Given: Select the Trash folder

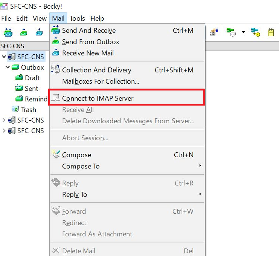Looking at the screenshot, I should [28, 110].
